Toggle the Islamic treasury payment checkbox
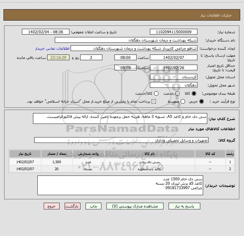 (154, 101)
